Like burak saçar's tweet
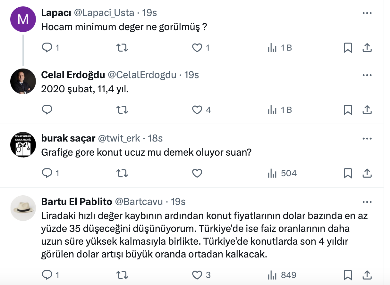This screenshot has width=390, height=285. point(197,174)
